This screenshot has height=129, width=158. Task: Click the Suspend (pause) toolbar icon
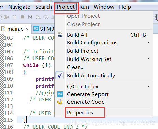(x=14, y=17)
